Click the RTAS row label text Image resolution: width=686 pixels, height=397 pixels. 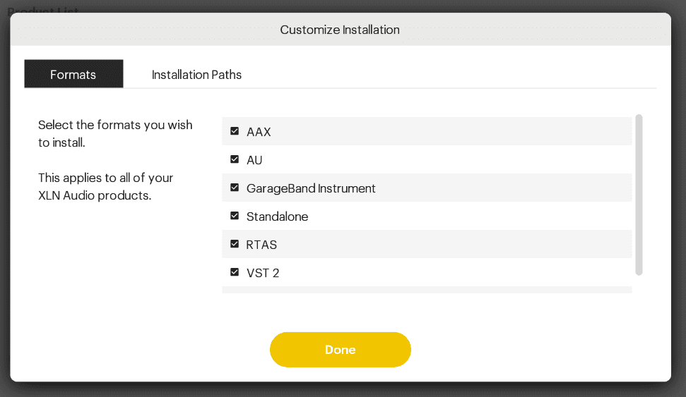click(261, 245)
